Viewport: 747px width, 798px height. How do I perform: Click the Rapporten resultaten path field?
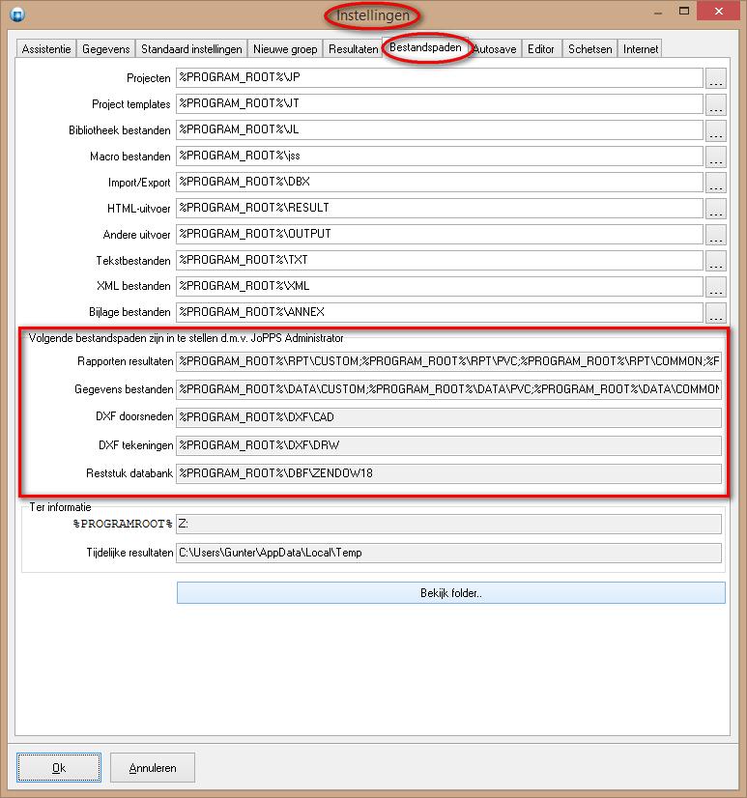pyautogui.click(x=448, y=361)
